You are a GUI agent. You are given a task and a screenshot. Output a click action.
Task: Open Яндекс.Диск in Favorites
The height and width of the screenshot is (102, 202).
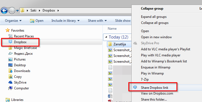click(23, 54)
